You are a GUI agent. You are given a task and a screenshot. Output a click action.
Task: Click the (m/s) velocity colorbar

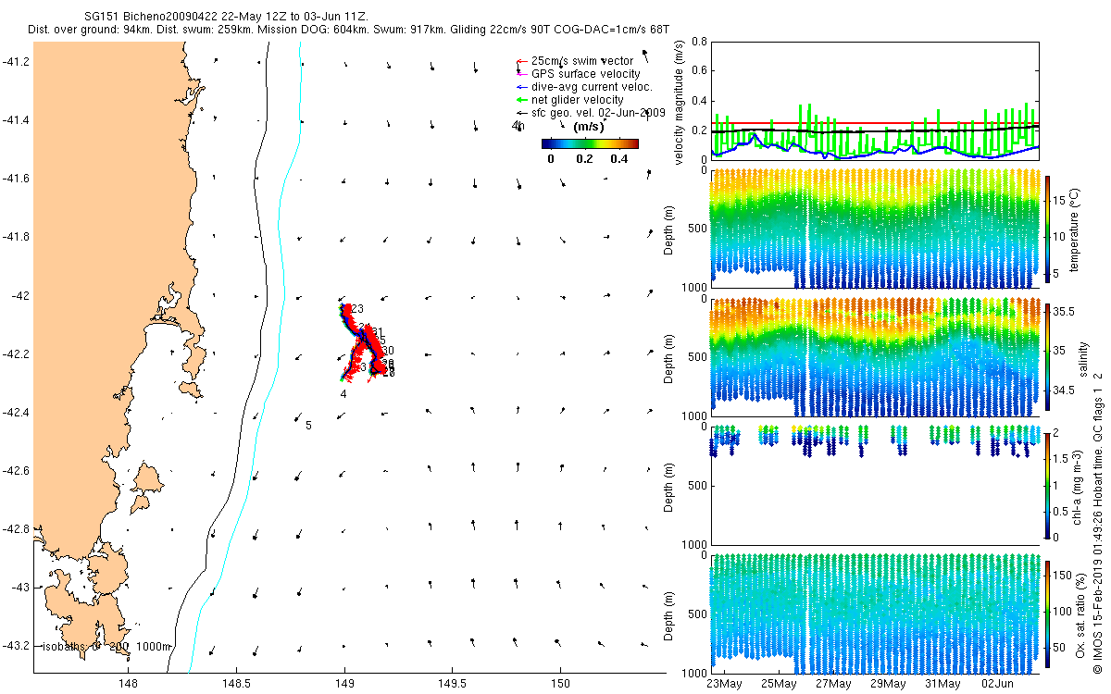click(x=590, y=143)
